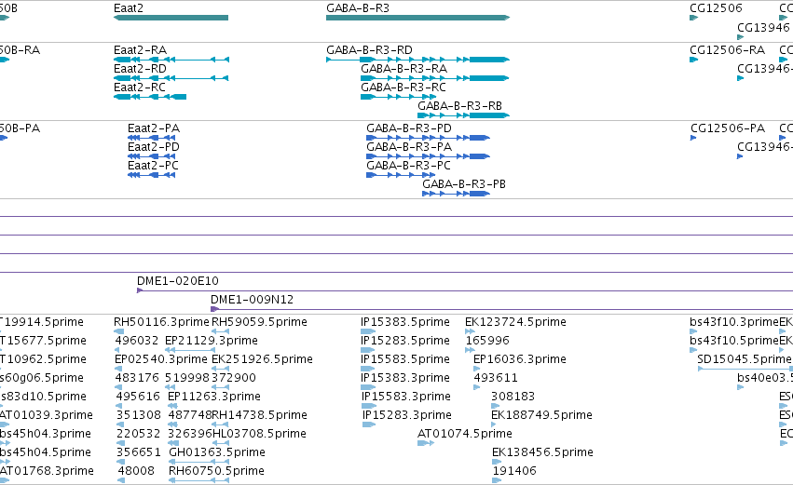Select transcript Eaat2-RD label
Image resolution: width=793 pixels, height=485 pixels.
[x=140, y=69]
